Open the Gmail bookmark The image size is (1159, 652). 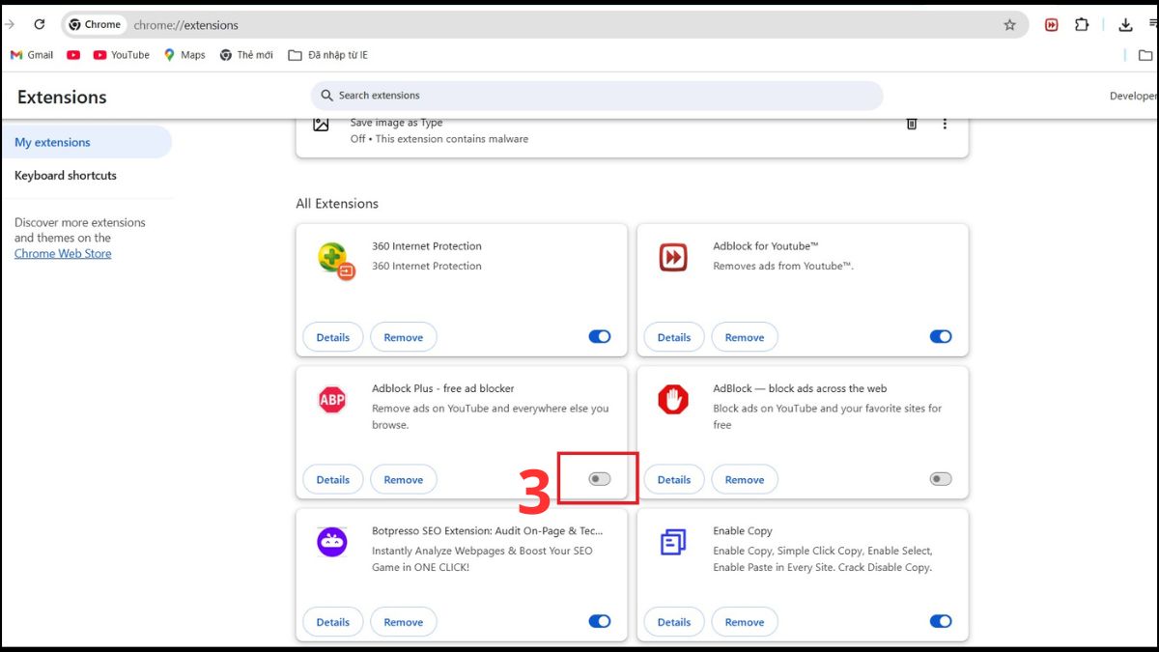pyautogui.click(x=32, y=55)
